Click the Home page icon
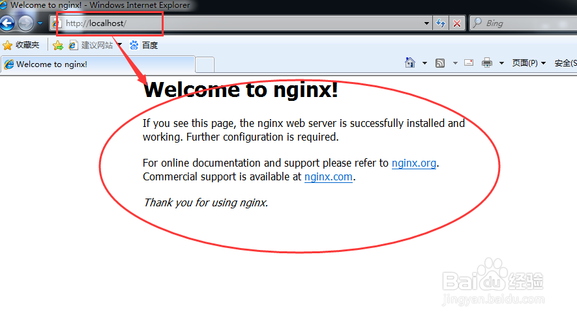 (410, 63)
